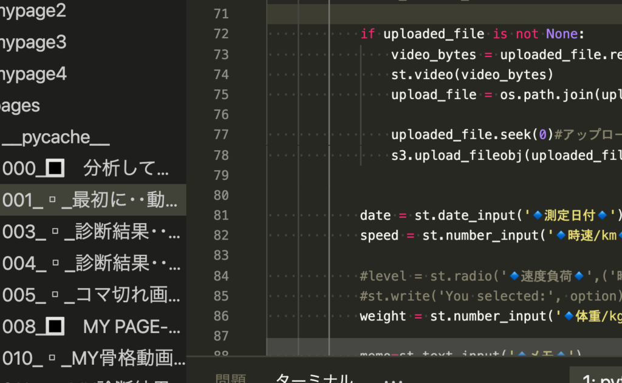Select the 001_ 最初に file in explorer

pyautogui.click(x=91, y=200)
